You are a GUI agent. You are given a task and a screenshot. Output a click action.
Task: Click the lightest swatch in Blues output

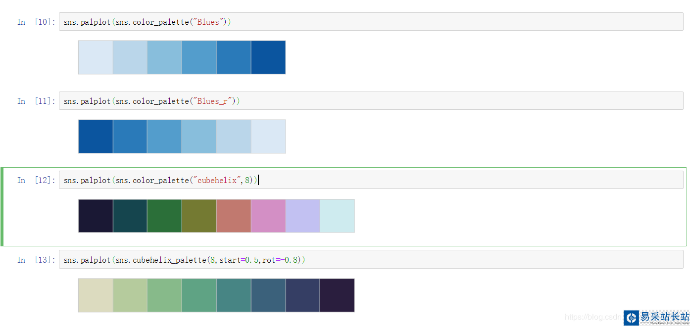point(96,57)
